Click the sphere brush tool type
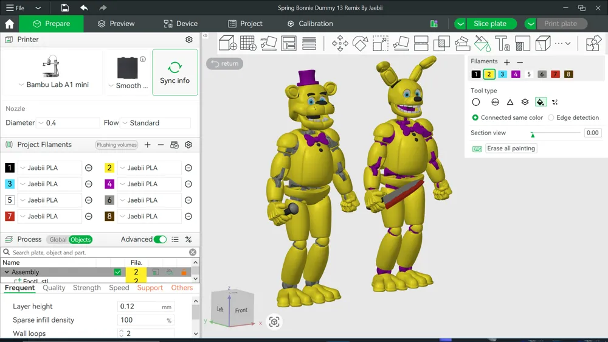This screenshot has height=342, width=608. click(495, 102)
